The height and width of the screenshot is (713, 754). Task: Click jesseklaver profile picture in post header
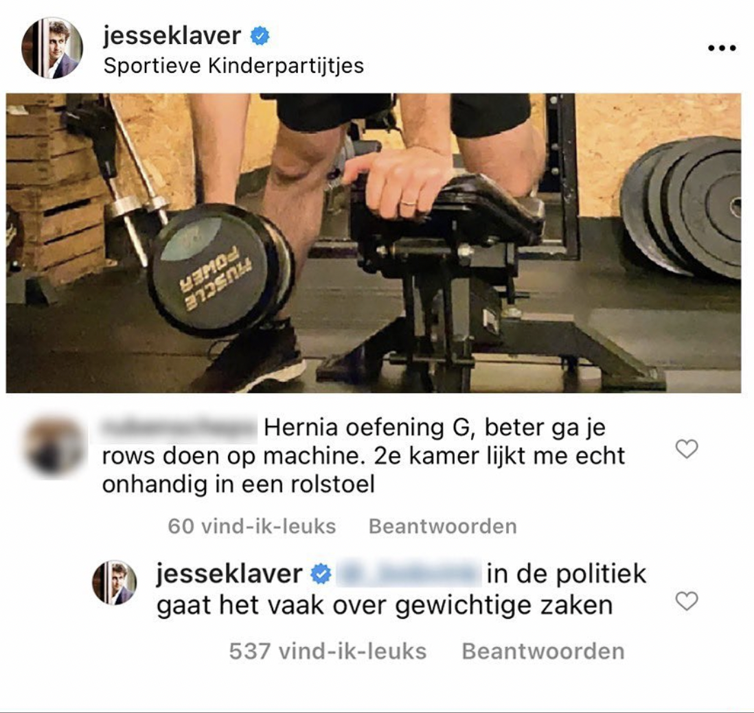[x=52, y=47]
